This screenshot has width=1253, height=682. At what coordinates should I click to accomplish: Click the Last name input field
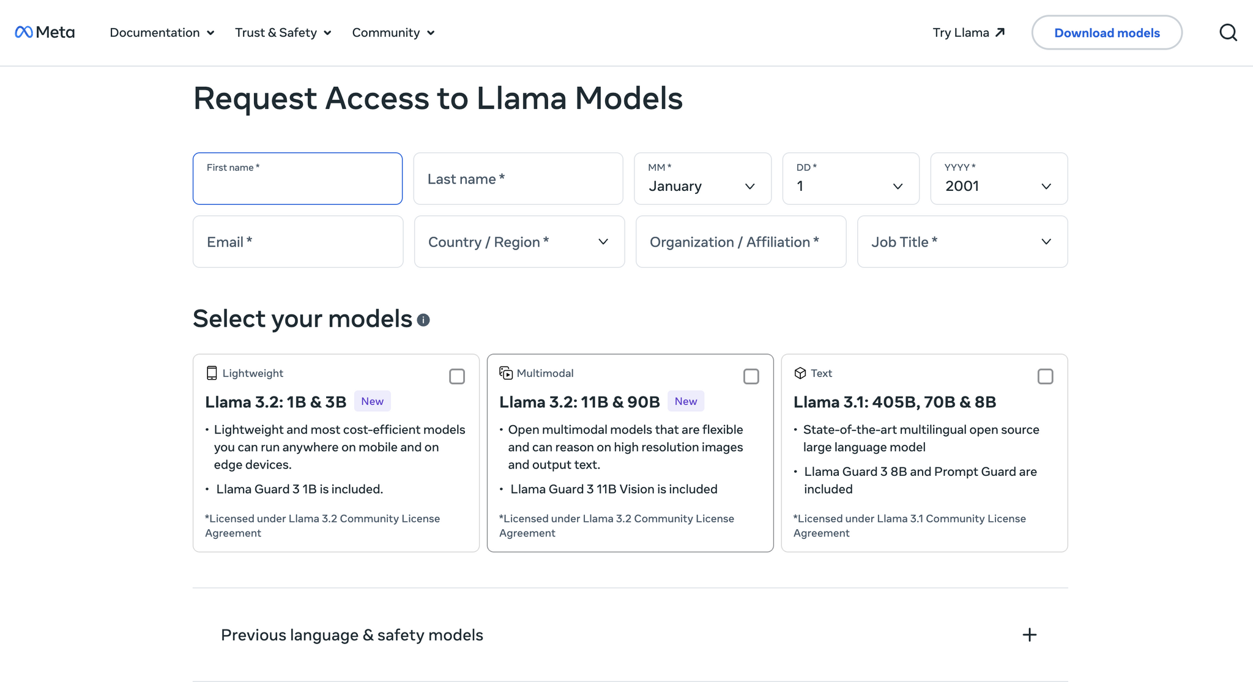(518, 179)
